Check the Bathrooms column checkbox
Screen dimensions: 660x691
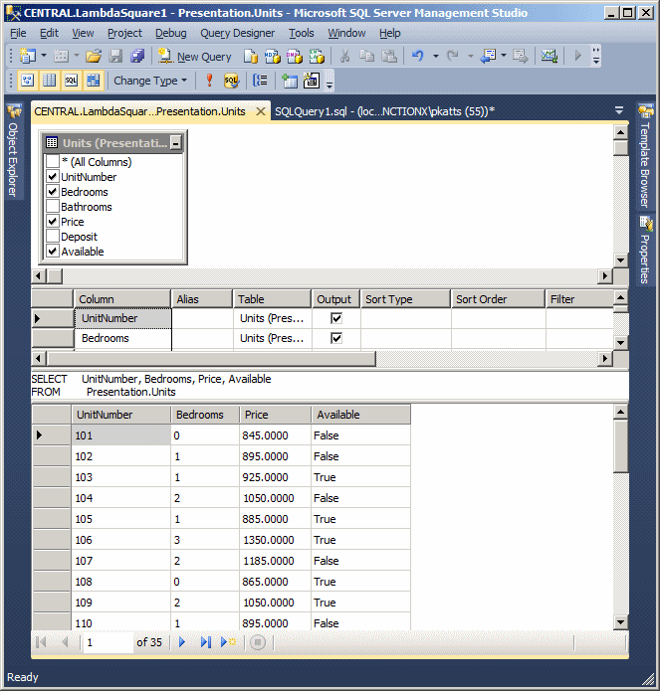coord(53,206)
